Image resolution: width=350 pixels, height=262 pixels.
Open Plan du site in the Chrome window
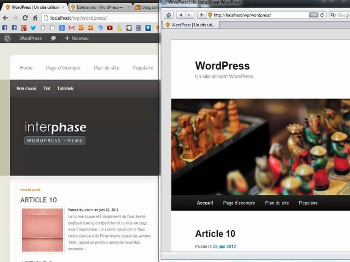click(106, 68)
